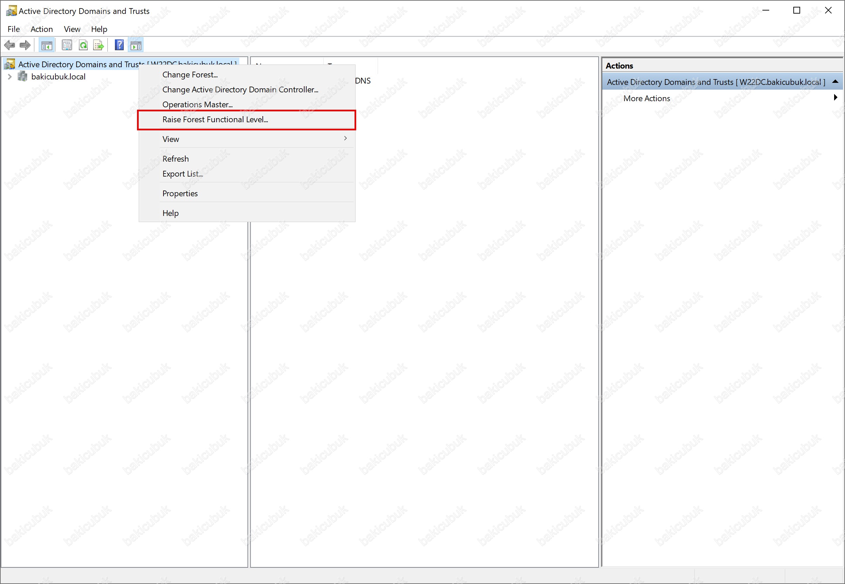Toggle the Show/Hide Action Pane icon
This screenshot has height=584, width=845.
(136, 45)
